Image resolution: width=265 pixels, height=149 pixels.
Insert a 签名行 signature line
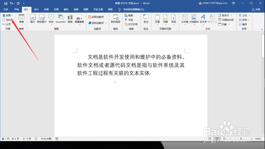[x=224, y=15]
